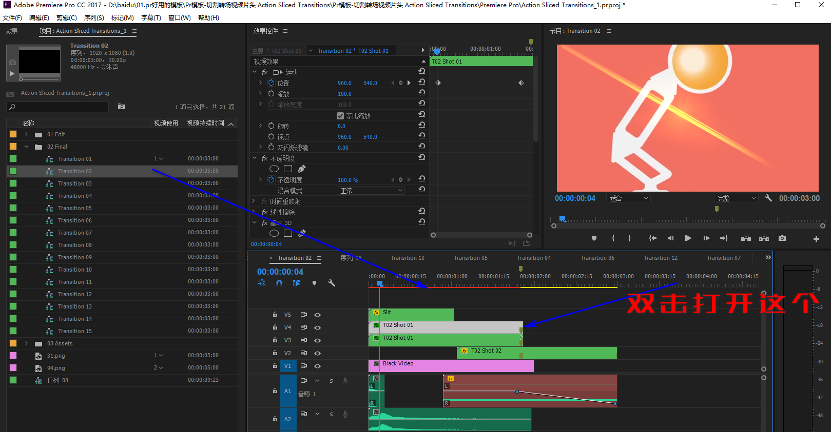Click the Extract button in Program monitor
This screenshot has height=432, width=831.
(764, 238)
